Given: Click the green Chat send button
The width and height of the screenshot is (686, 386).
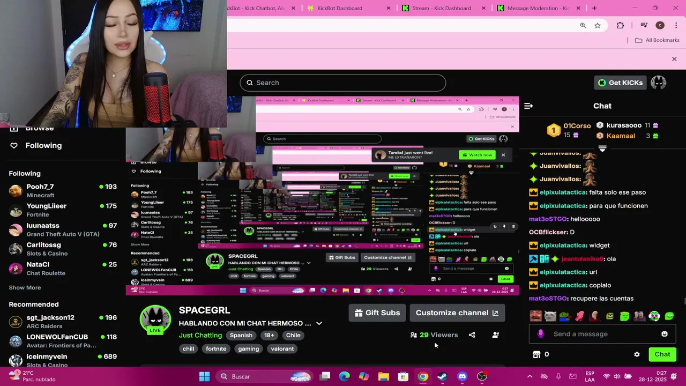Looking at the screenshot, I should tap(662, 354).
